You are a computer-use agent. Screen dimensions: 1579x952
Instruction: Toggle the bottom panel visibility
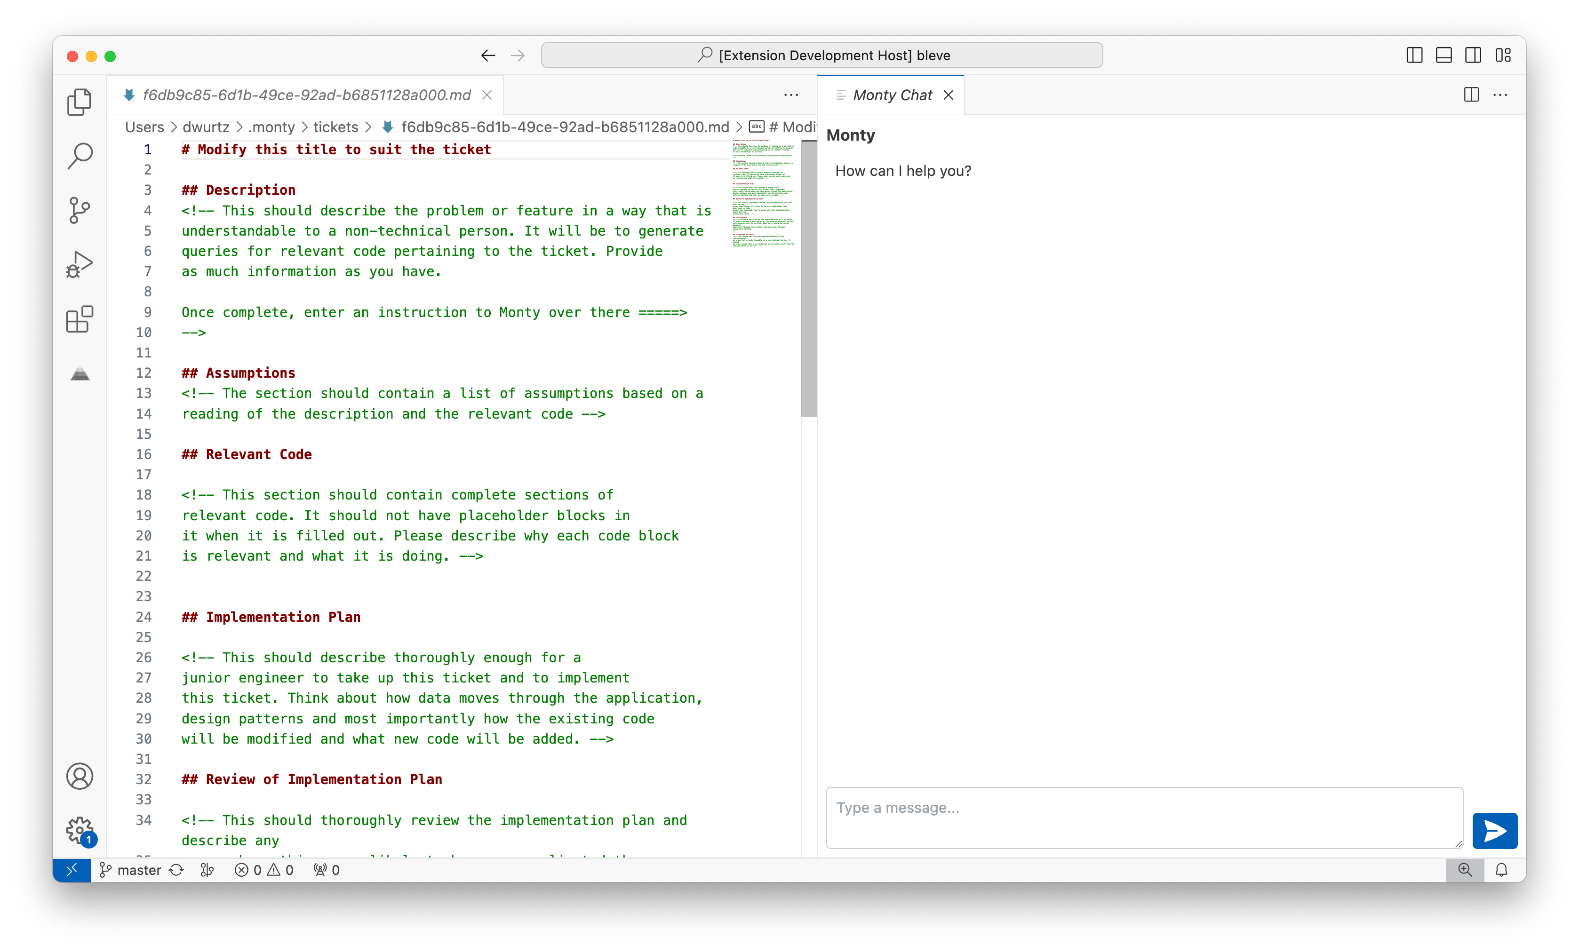[1443, 55]
